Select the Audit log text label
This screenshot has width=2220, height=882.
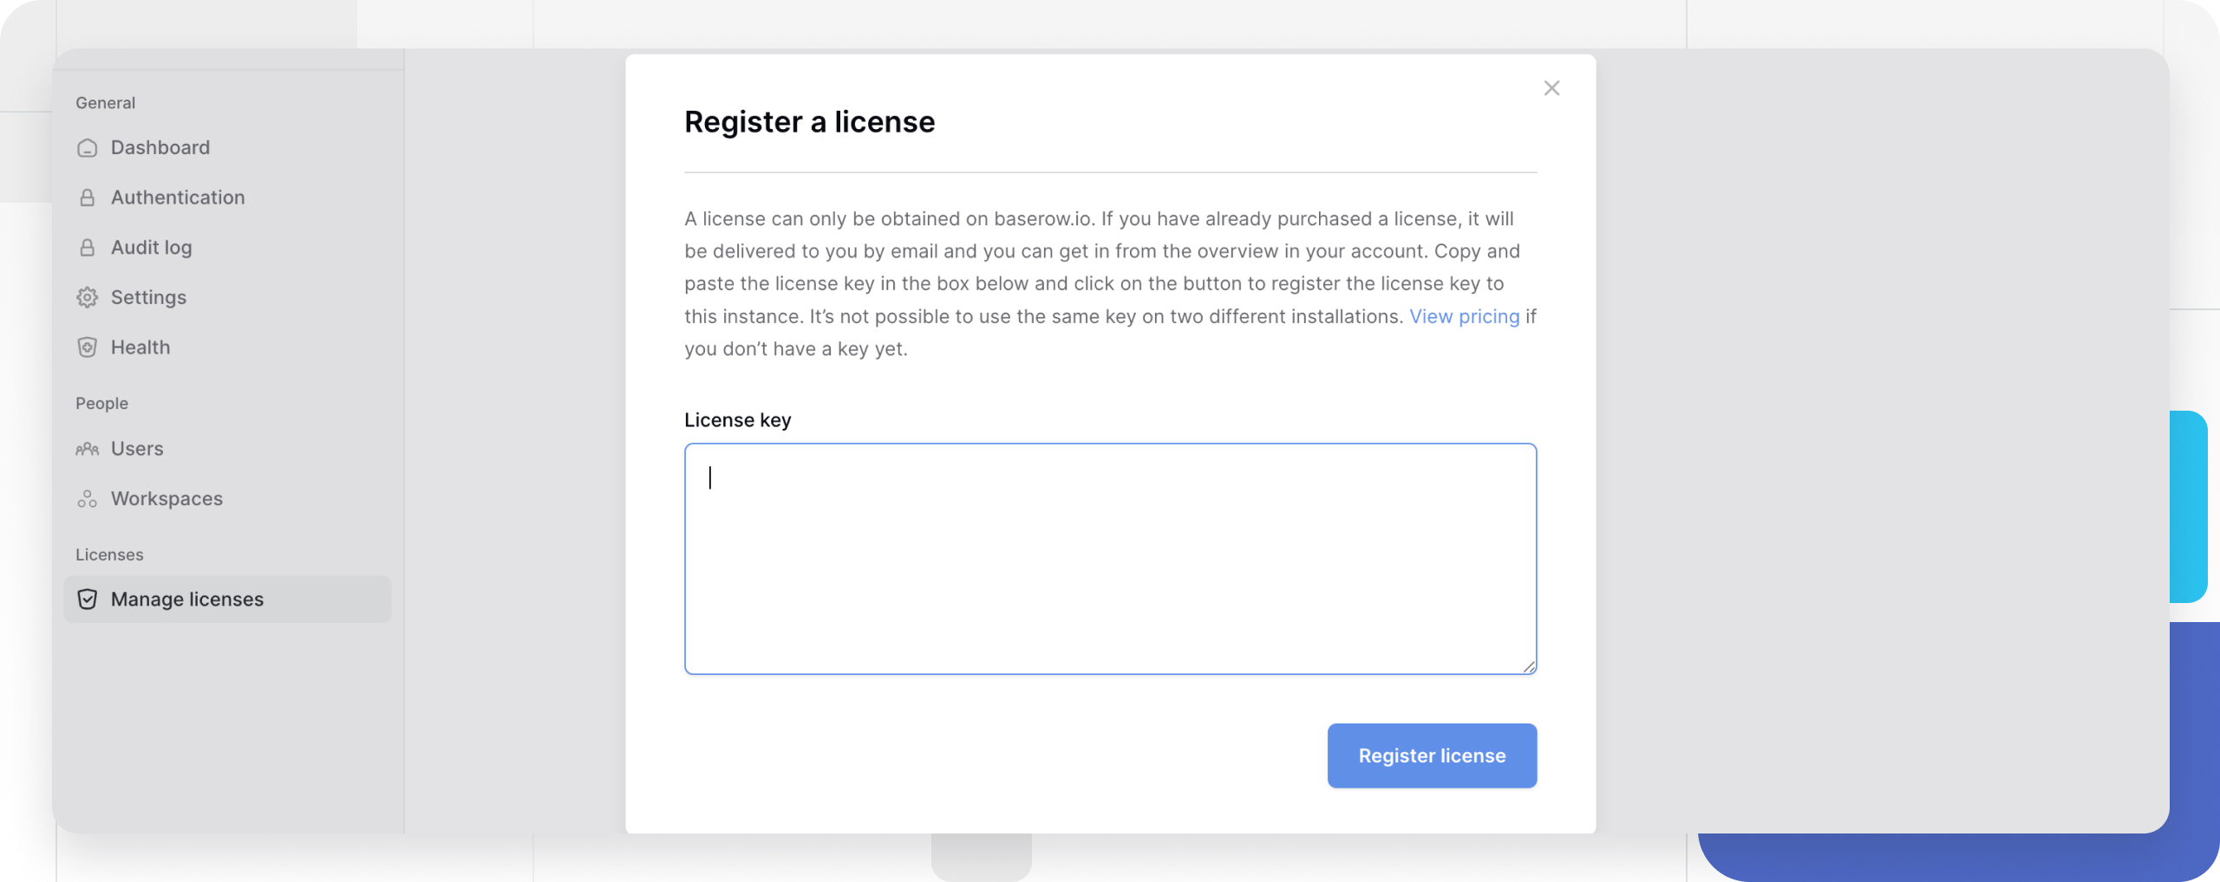click(x=152, y=248)
